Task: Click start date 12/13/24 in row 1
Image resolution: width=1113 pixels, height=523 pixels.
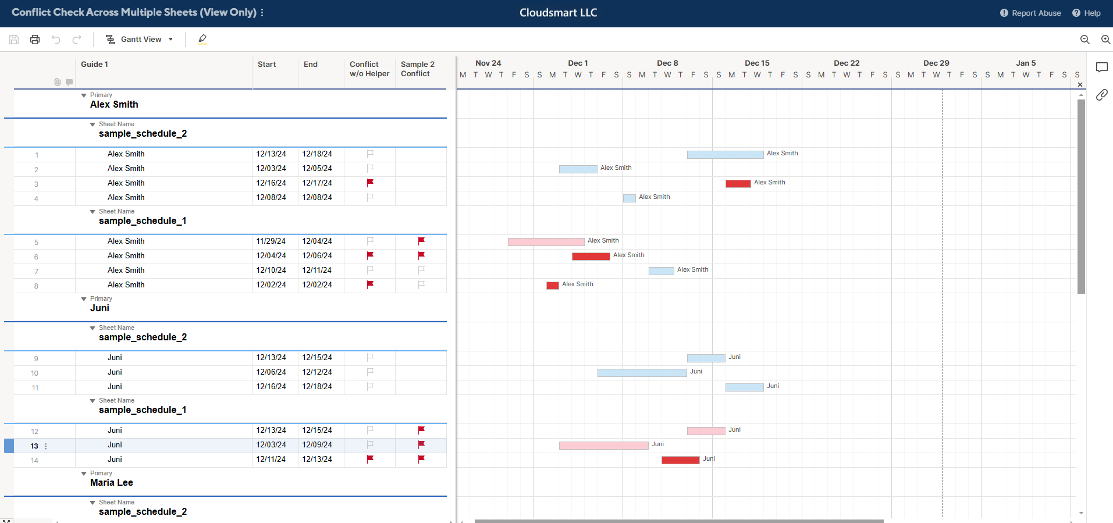Action: [271, 154]
